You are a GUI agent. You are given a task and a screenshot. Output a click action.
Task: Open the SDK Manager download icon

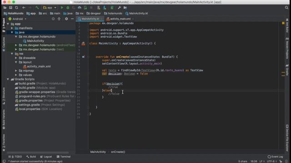tap(105, 8)
